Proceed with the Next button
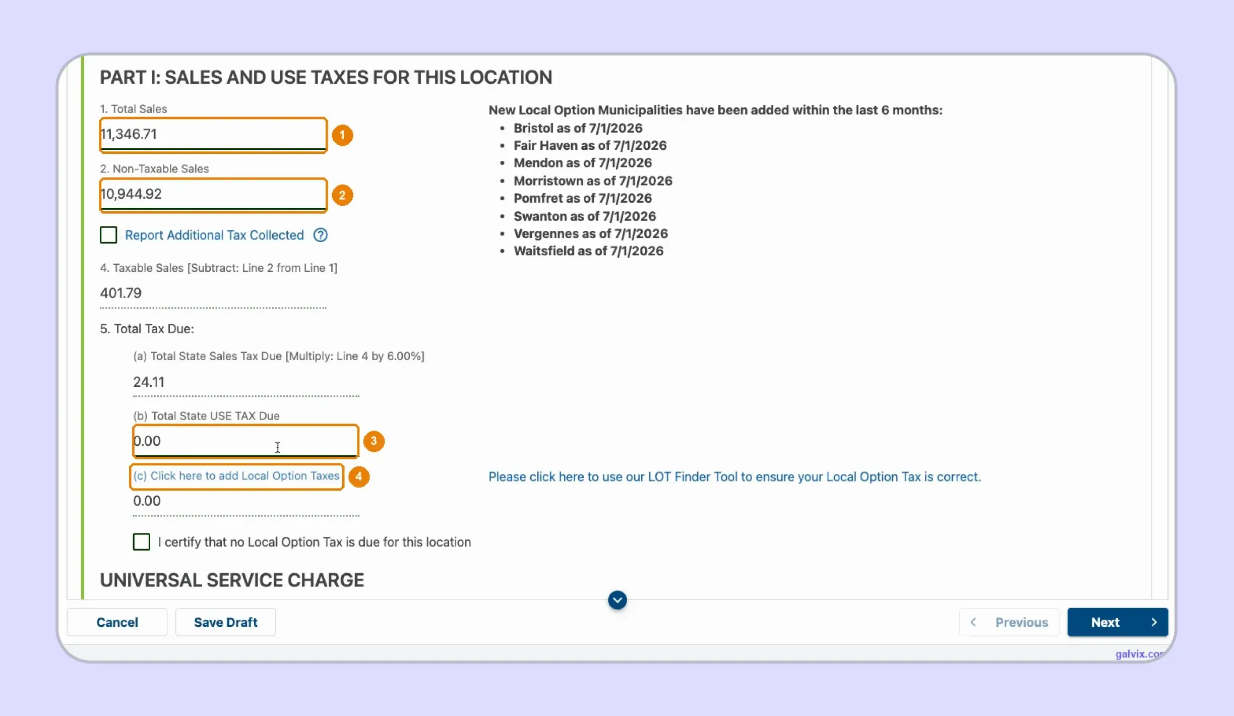Image resolution: width=1234 pixels, height=716 pixels. [x=1118, y=622]
